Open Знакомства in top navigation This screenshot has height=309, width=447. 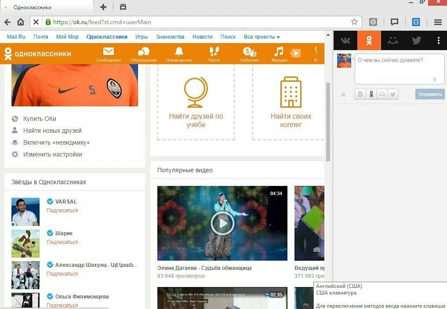[x=170, y=37]
